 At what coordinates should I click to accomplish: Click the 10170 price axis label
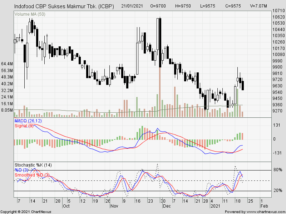coord(278,49)
